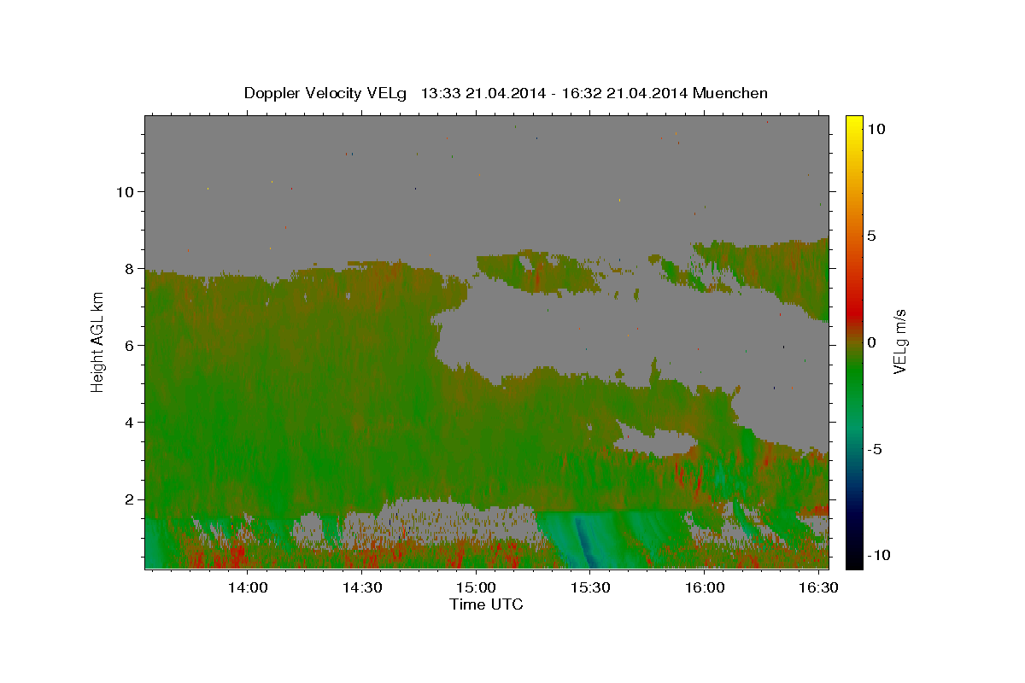
Task: Select the 15:00 time tick label
Action: pyautogui.click(x=476, y=587)
